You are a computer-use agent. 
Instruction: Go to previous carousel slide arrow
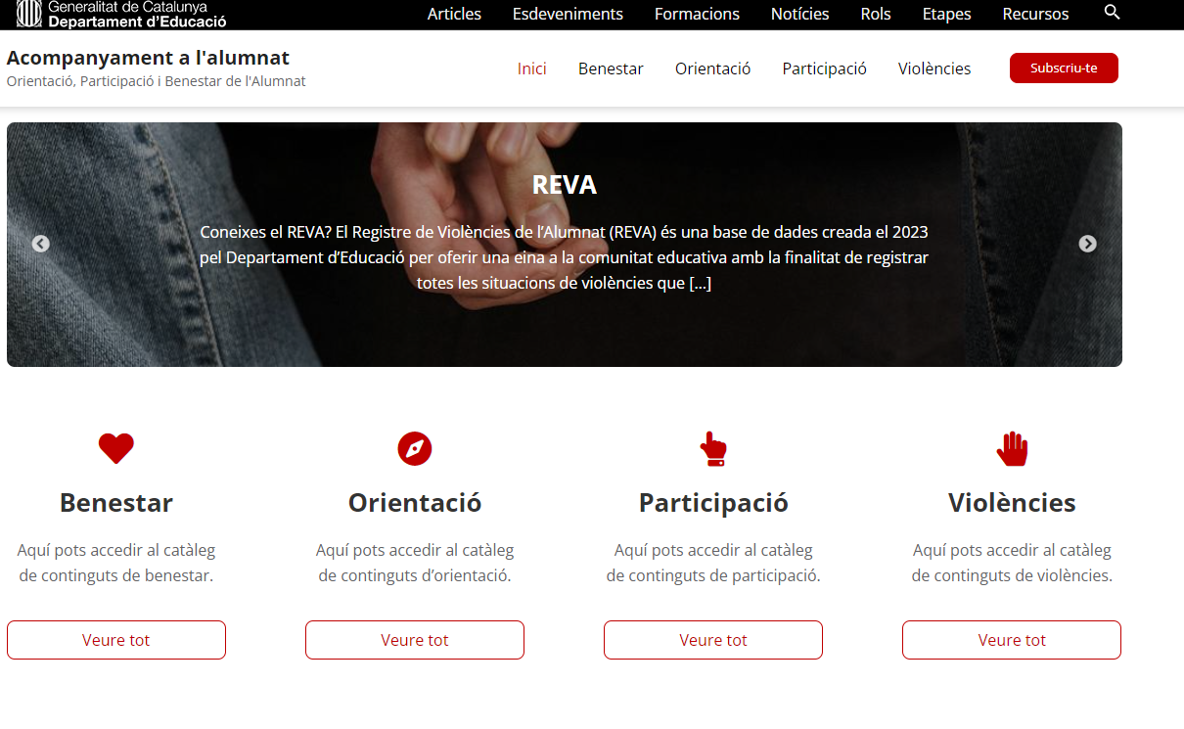click(x=40, y=244)
